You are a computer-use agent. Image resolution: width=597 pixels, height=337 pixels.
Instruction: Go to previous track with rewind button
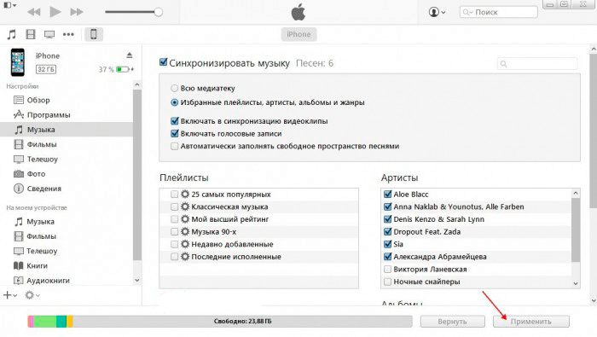coord(34,12)
